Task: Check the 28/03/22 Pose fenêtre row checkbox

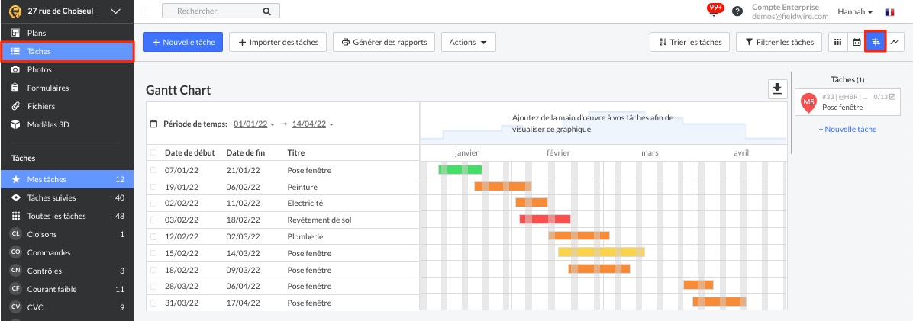Action: tap(153, 287)
